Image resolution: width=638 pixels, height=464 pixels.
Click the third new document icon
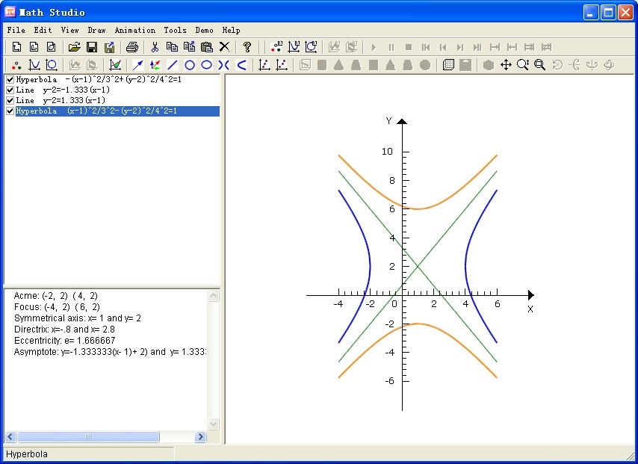point(52,47)
